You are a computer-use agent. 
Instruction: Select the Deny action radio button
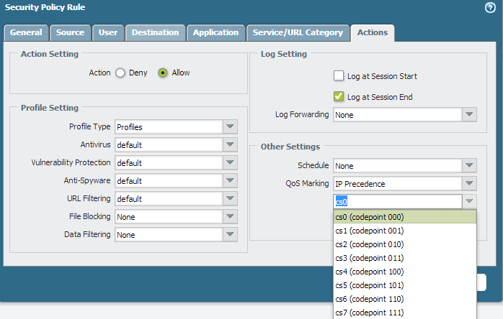[120, 73]
